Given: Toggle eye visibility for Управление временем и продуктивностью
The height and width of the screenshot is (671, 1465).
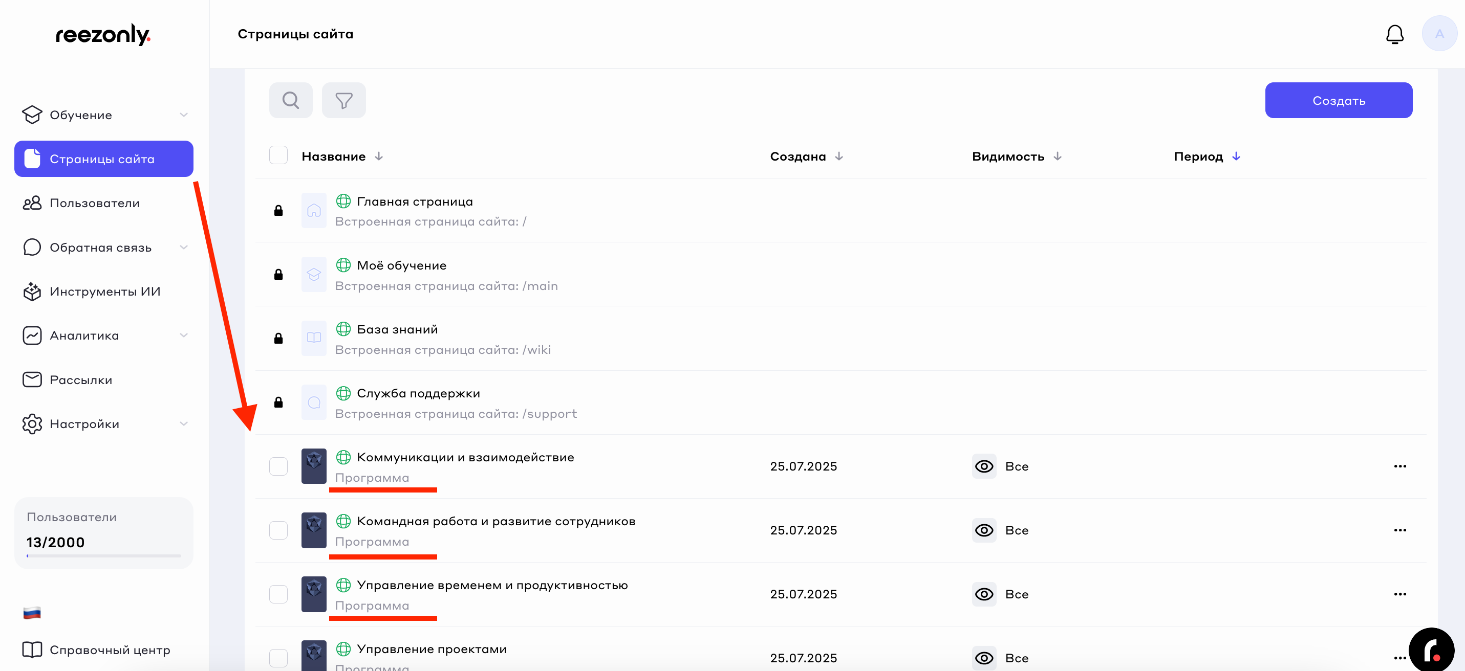Looking at the screenshot, I should tap(984, 594).
